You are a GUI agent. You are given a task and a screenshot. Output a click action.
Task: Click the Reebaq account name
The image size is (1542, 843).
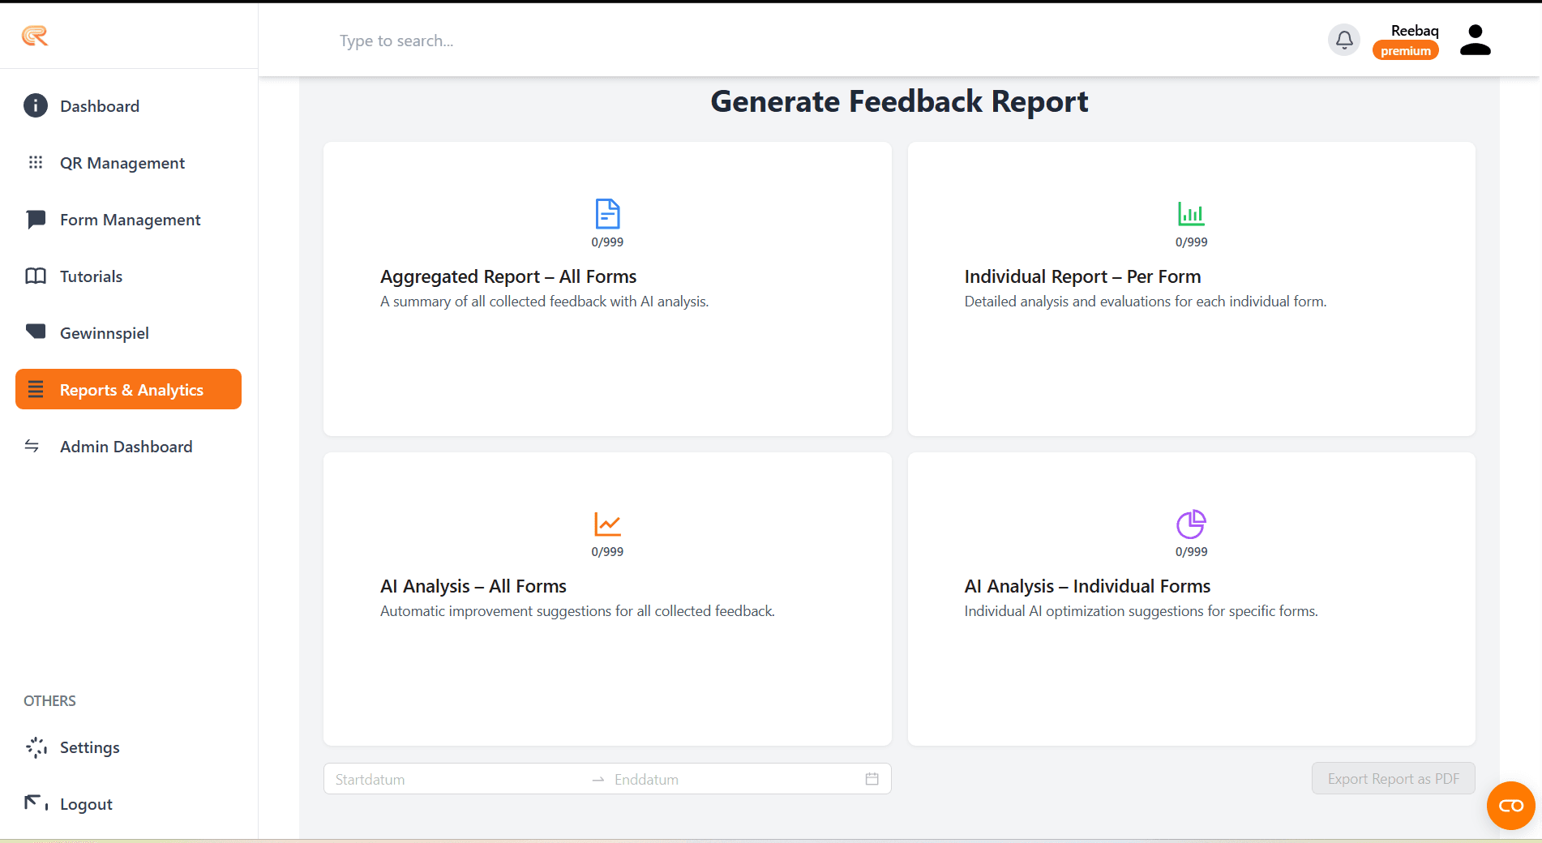(1415, 30)
